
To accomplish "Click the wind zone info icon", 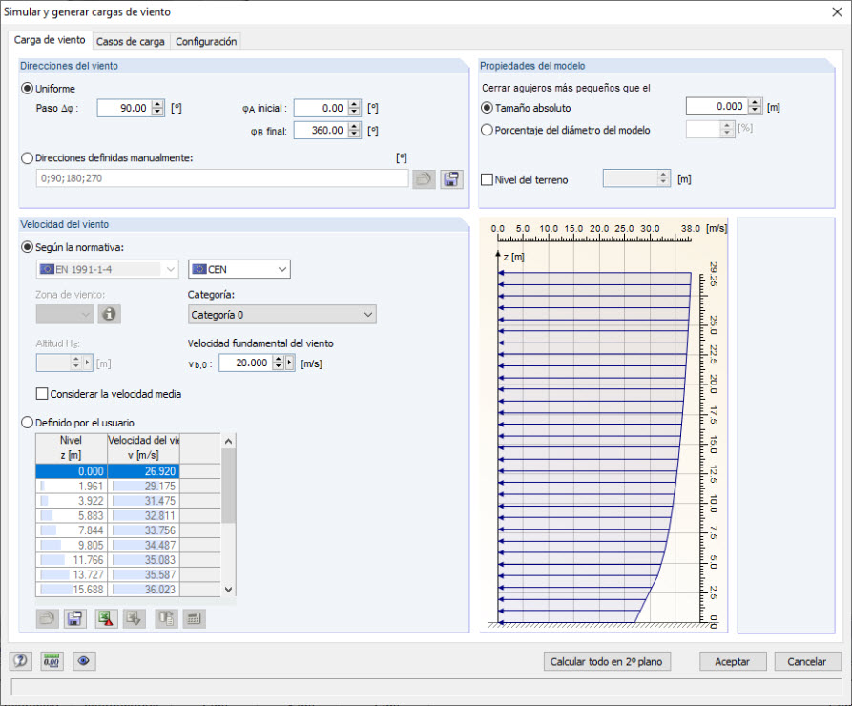I will pyautogui.click(x=109, y=314).
